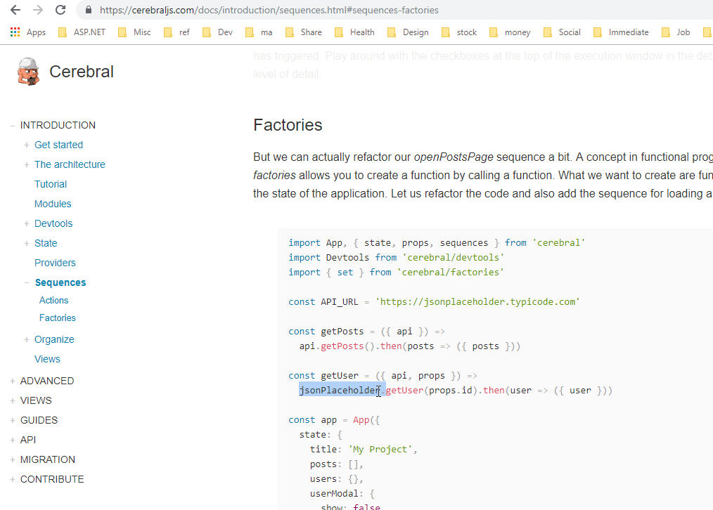Reload the page using the refresh icon
The image size is (713, 510).
click(x=60, y=11)
